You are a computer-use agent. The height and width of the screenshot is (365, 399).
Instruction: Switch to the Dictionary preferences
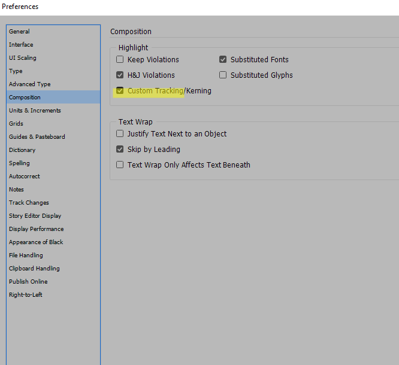[22, 150]
